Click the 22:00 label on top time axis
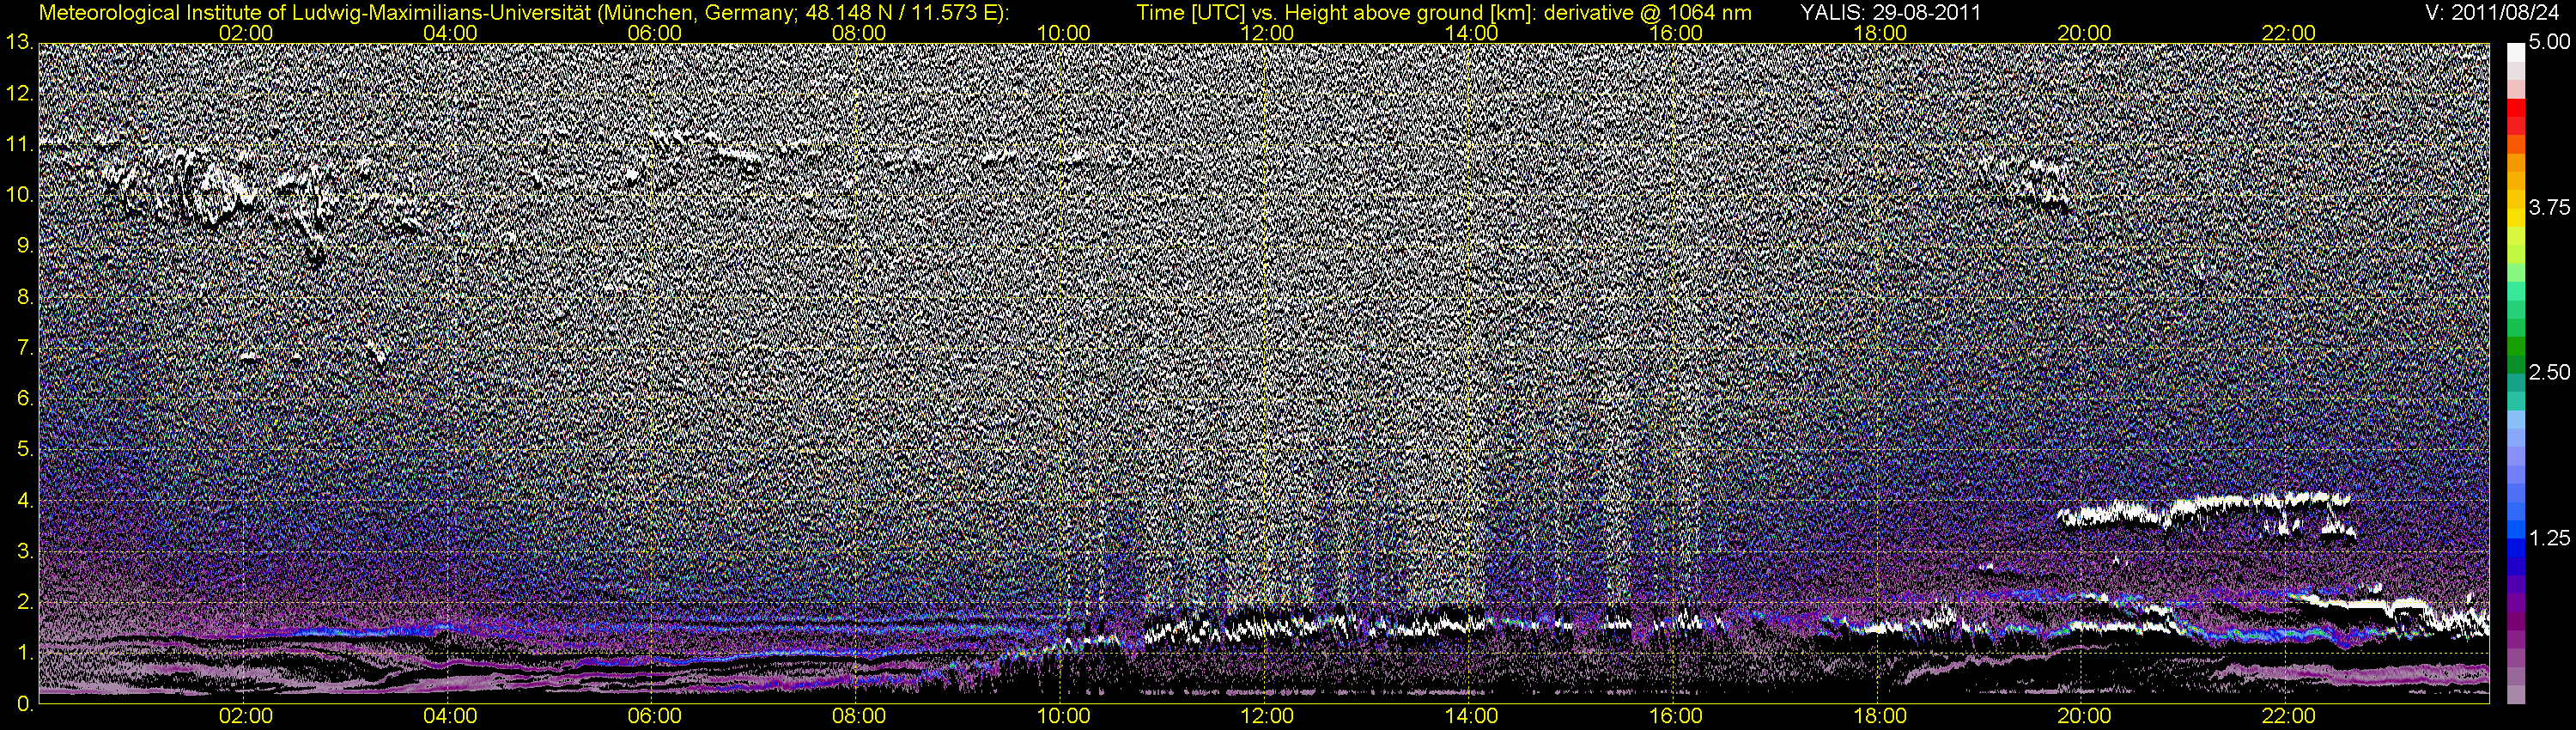The height and width of the screenshot is (730, 2576). click(2288, 33)
